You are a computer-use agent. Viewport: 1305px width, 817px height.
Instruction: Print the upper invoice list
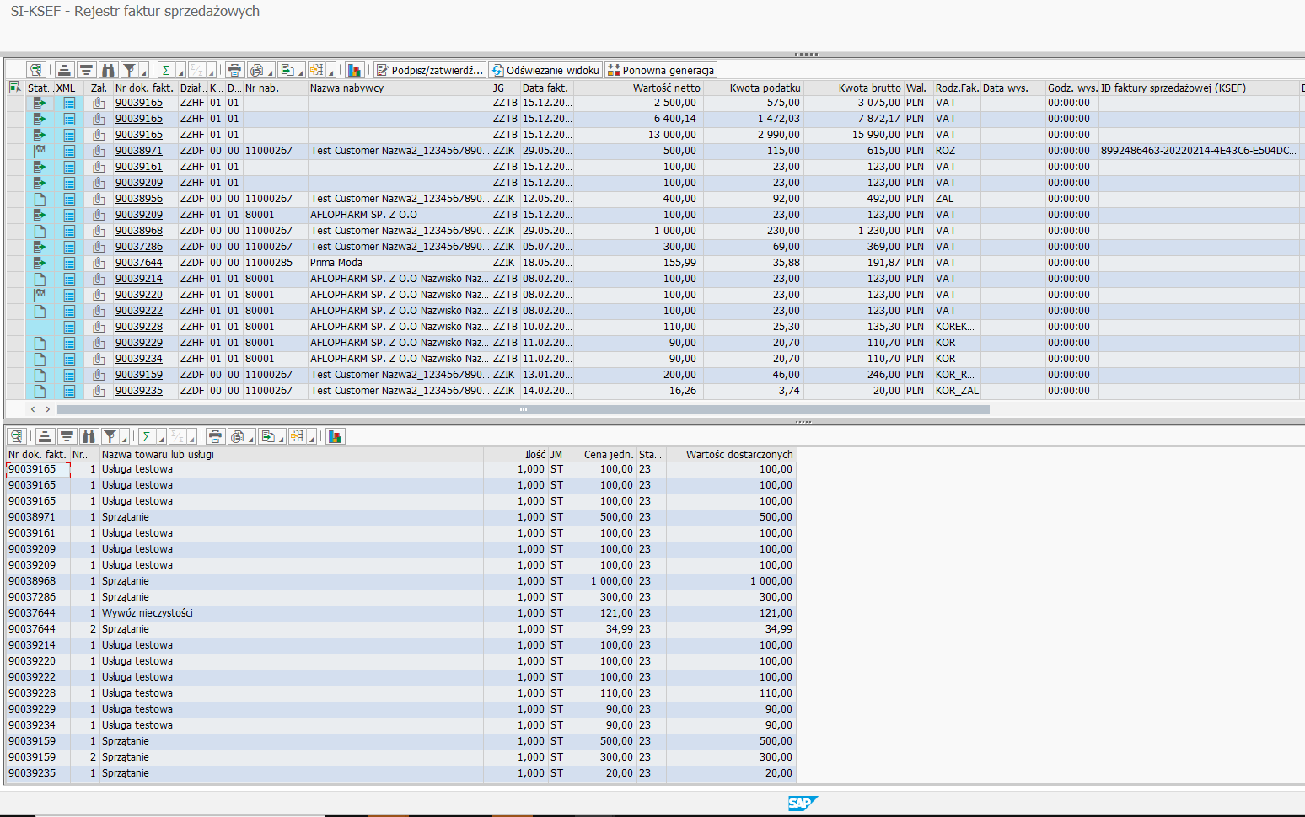coord(234,70)
